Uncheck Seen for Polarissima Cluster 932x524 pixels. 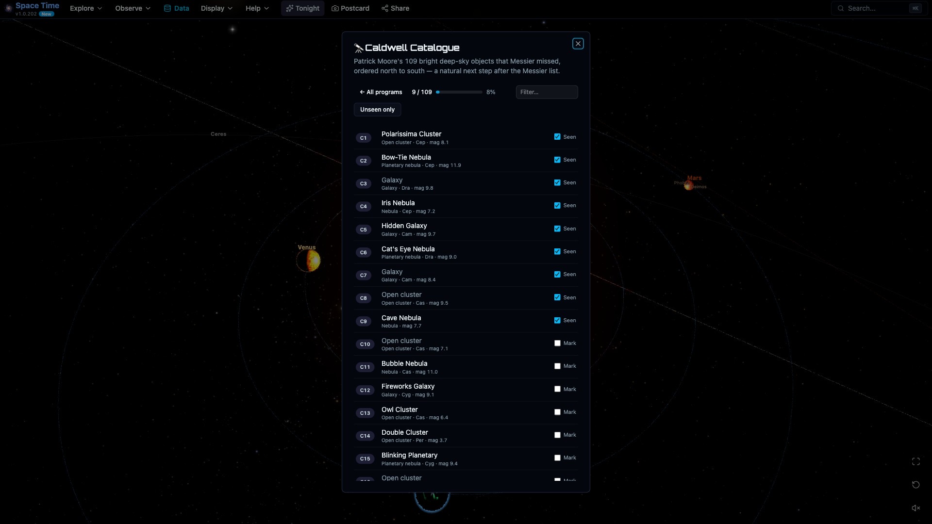click(x=557, y=137)
